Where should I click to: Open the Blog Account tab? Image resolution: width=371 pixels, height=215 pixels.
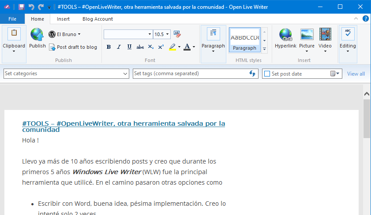coord(97,19)
